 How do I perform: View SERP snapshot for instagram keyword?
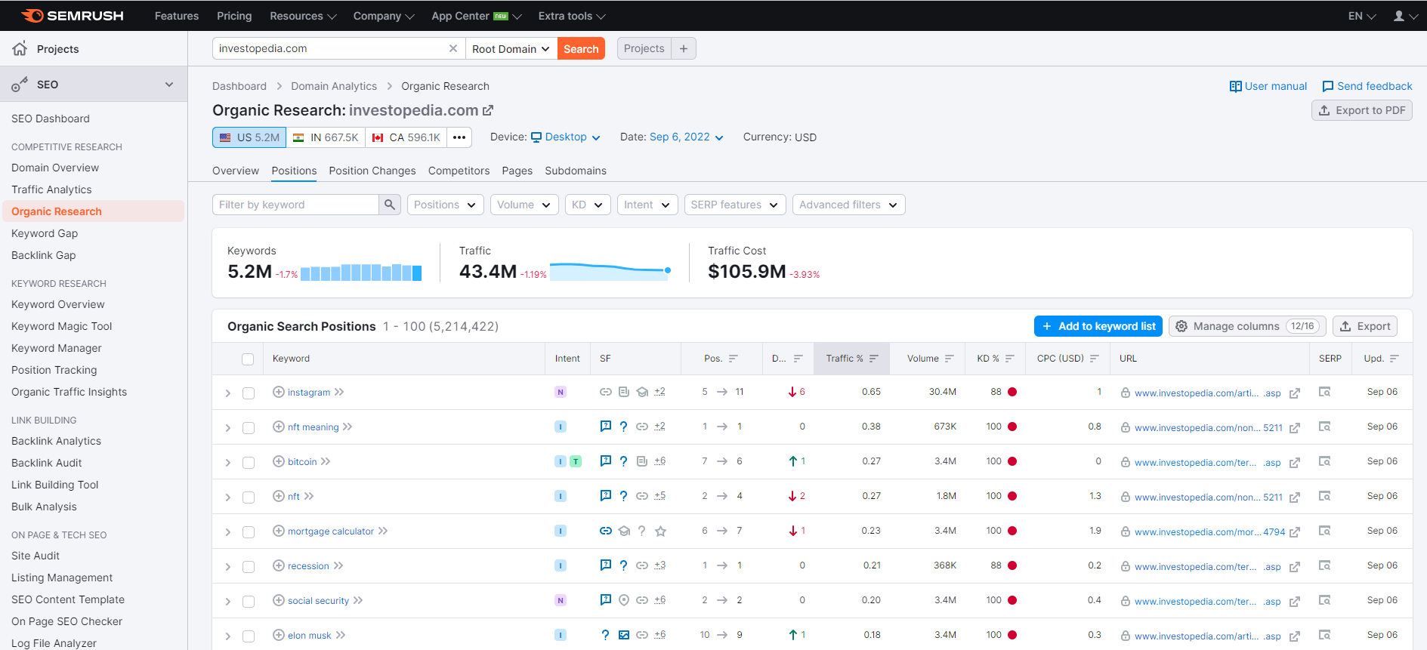(x=1324, y=392)
